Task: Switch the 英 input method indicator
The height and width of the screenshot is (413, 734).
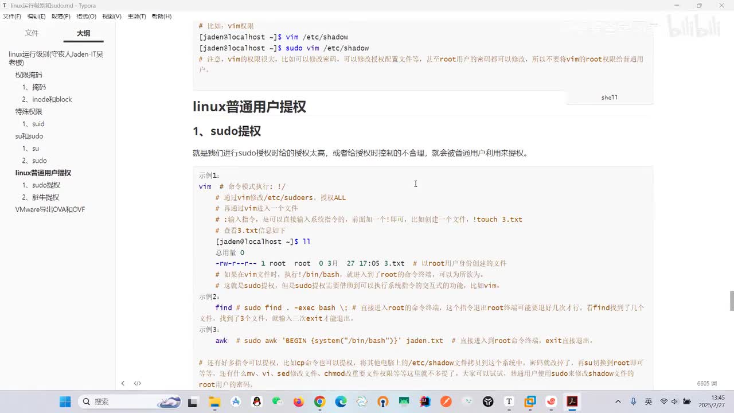Action: (648, 402)
